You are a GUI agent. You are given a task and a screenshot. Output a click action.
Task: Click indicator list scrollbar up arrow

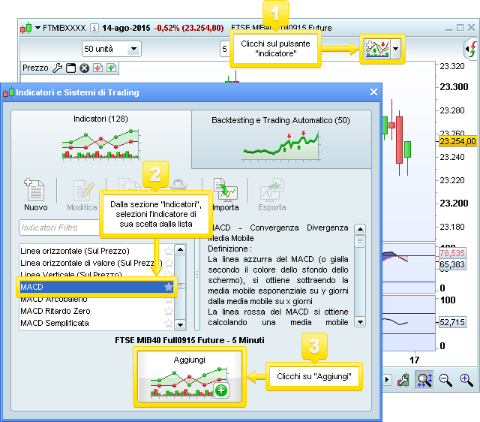180,249
